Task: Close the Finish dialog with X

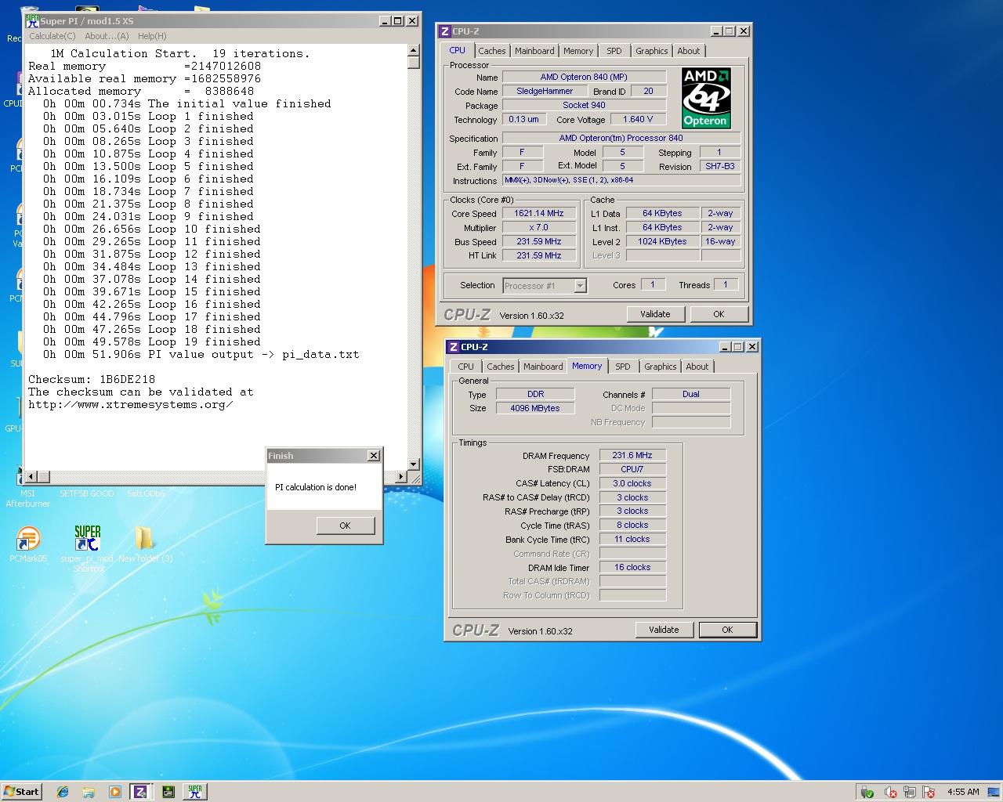Action: pos(374,455)
